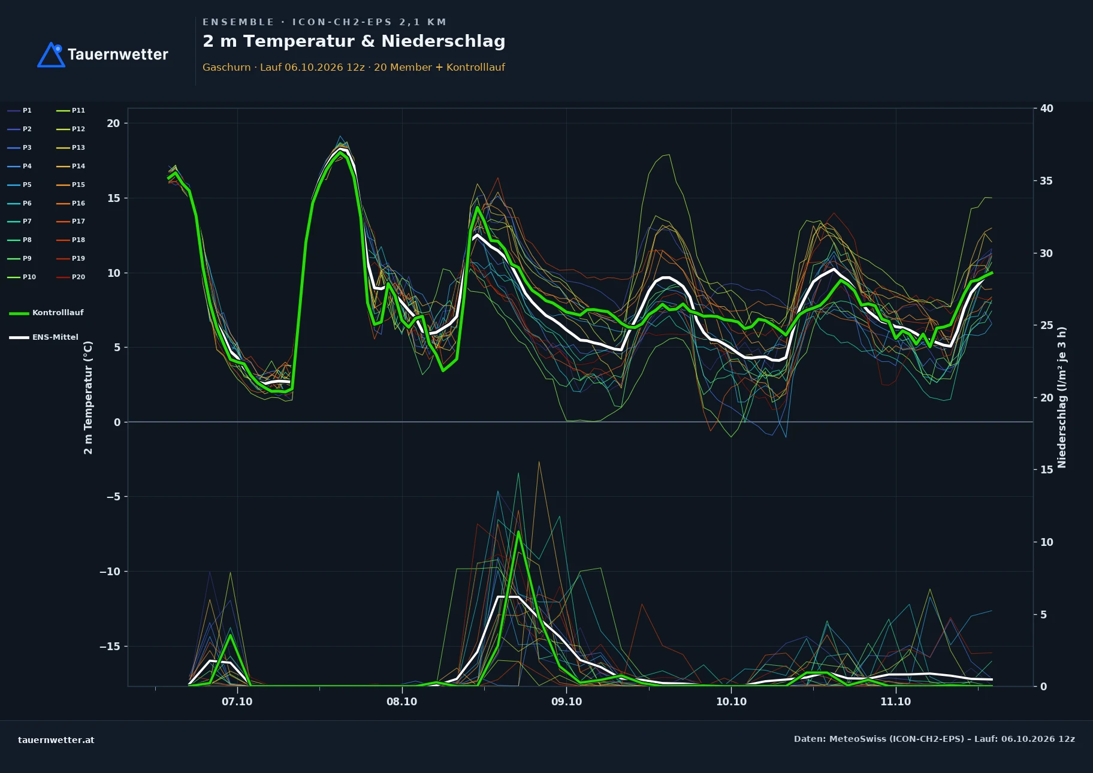The width and height of the screenshot is (1093, 773).
Task: Click the ENSEMBLE ICON-CH2-EPS 2,1 KM header
Action: (324, 22)
